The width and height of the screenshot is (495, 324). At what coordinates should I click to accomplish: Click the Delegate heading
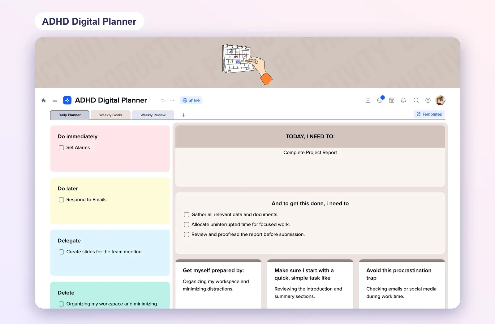(69, 241)
